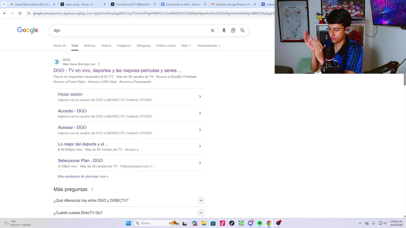Close the 'video crying - Buscar / X' tab
Viewport: 406px width, 228px height.
click(104, 4)
